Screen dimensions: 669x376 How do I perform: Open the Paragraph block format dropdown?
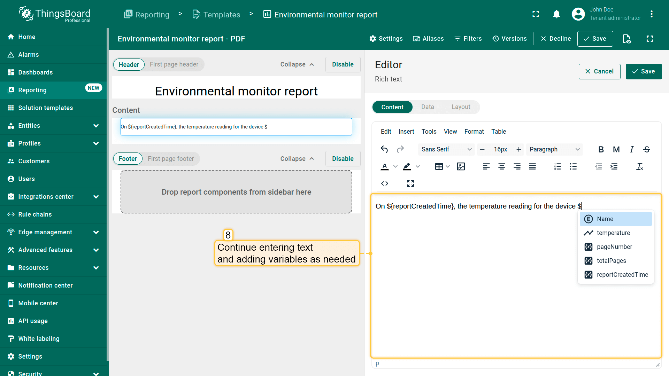coord(554,149)
